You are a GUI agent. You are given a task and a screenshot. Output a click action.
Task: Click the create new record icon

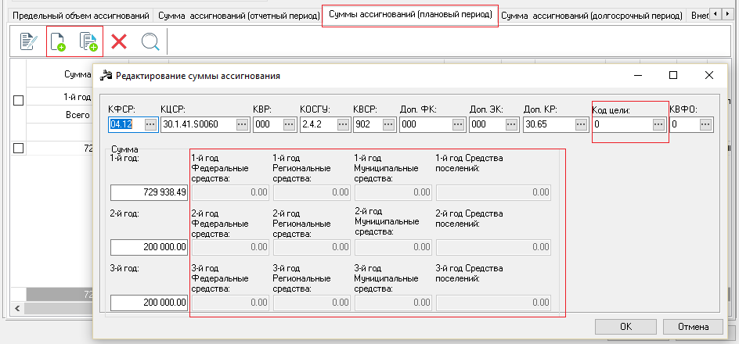58,41
